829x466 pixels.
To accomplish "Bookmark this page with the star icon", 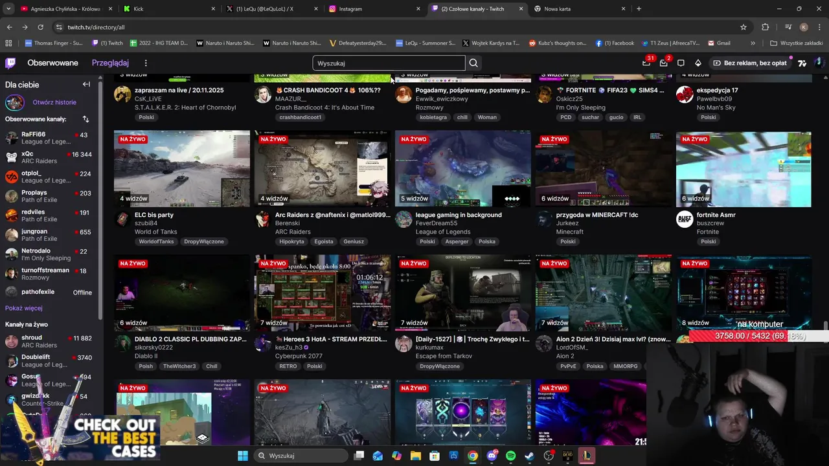I will pos(744,27).
